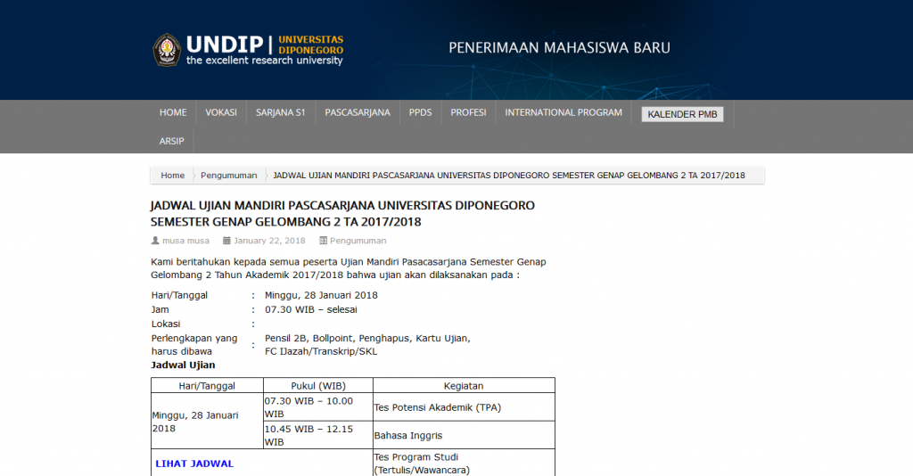Open the PPDS navigation item

[420, 113]
